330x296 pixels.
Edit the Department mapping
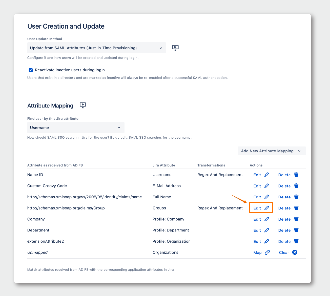257,230
